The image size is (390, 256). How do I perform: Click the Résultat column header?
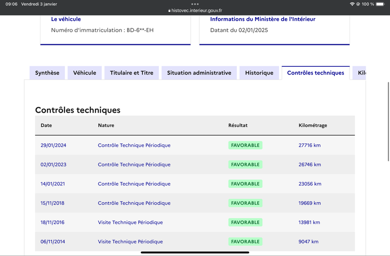coord(238,125)
